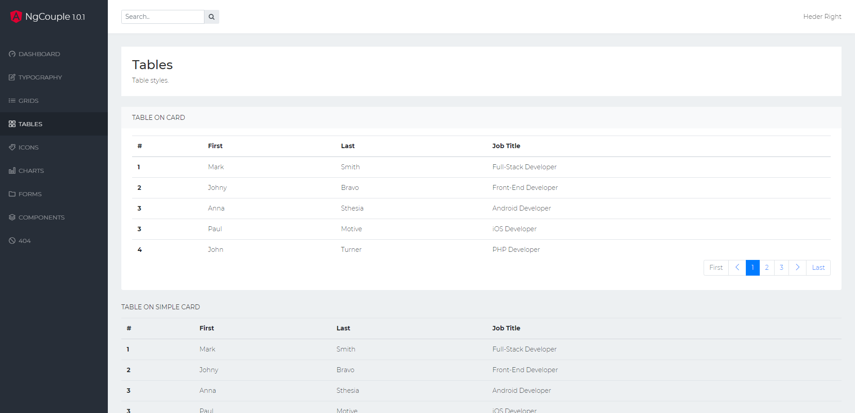Open the Dashboard menu item
The width and height of the screenshot is (855, 413).
[x=54, y=54]
